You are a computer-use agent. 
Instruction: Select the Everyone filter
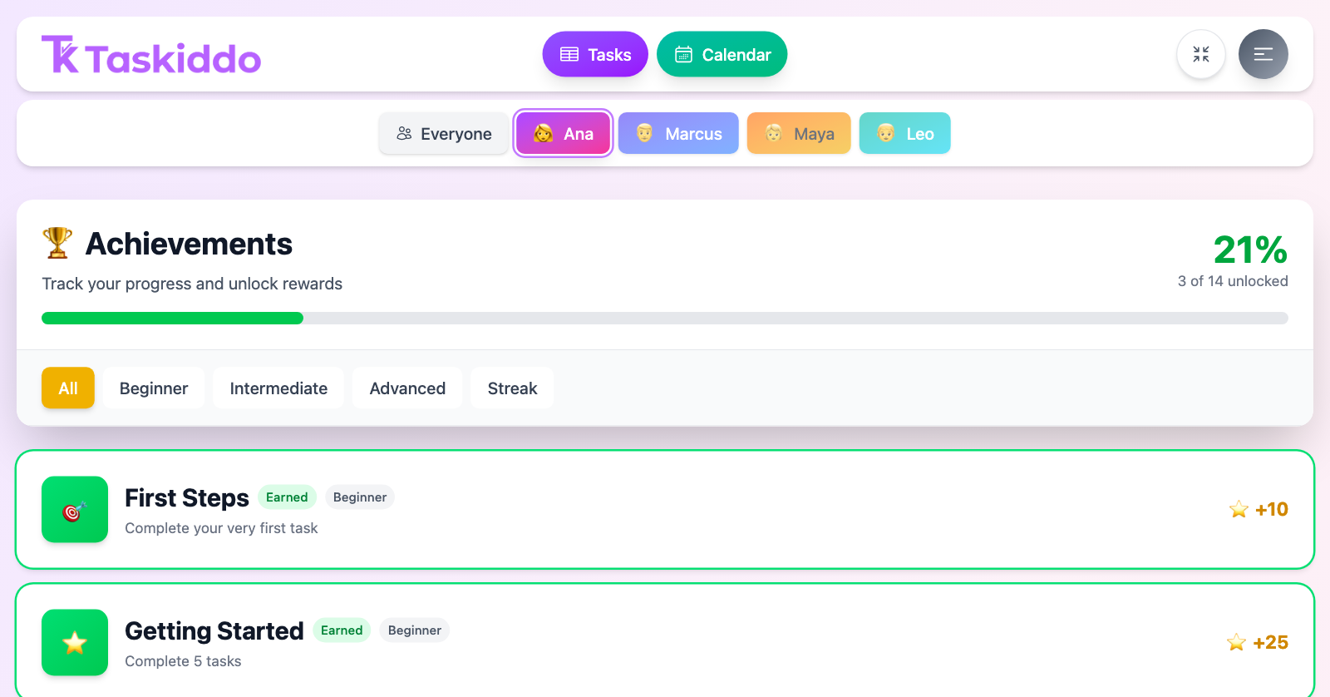coord(444,133)
